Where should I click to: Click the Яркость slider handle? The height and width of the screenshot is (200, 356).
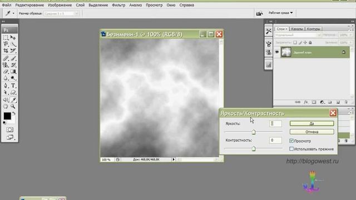[254, 132]
